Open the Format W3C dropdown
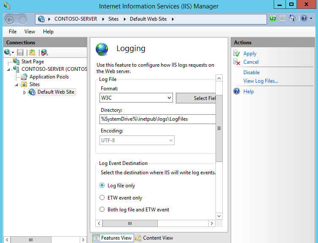Image resolution: width=318 pixels, height=243 pixels. pos(136,98)
